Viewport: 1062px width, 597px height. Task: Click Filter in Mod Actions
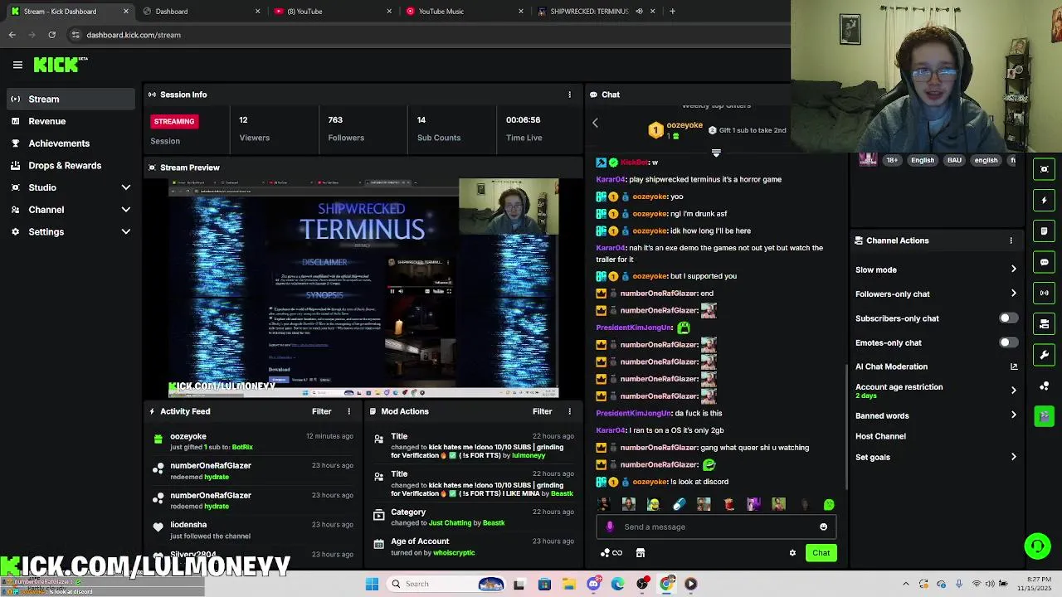pos(543,411)
